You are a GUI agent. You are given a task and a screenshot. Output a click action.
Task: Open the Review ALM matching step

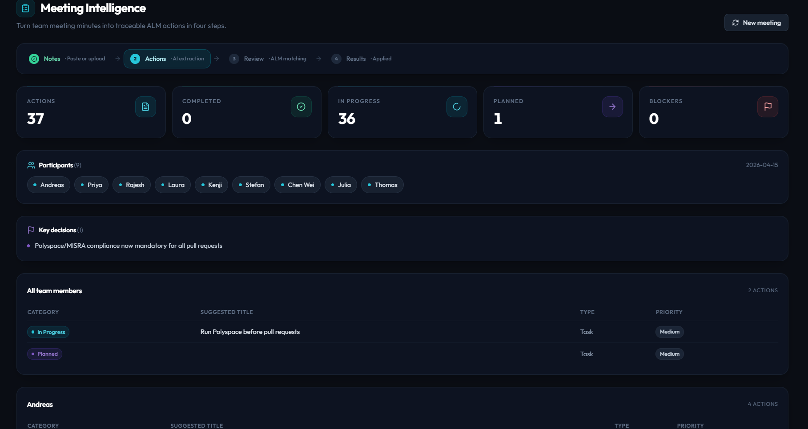pyautogui.click(x=268, y=59)
